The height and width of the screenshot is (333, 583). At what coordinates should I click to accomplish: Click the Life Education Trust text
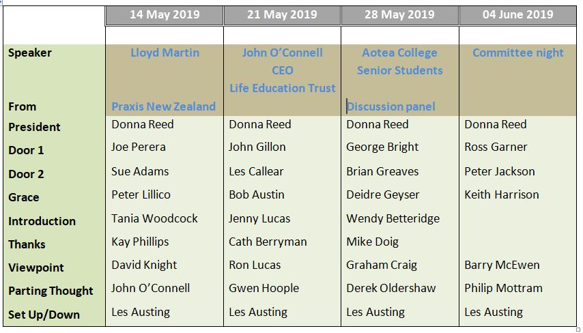coord(283,88)
